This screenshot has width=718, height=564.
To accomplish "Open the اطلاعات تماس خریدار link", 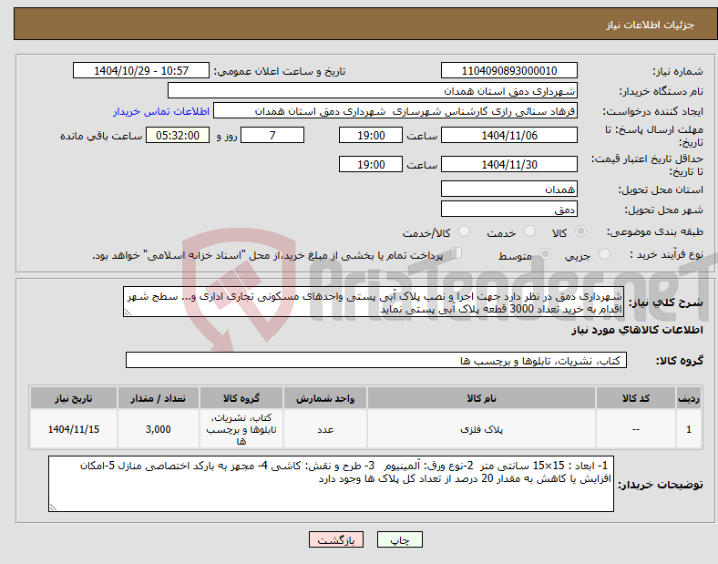I will (x=161, y=111).
